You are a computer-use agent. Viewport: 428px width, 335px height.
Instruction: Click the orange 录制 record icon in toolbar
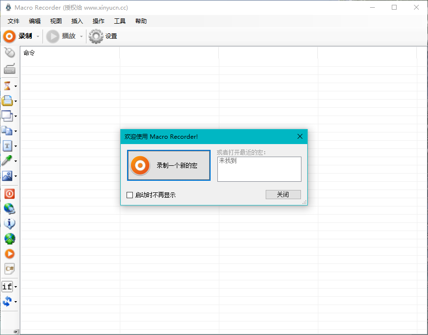(9, 36)
